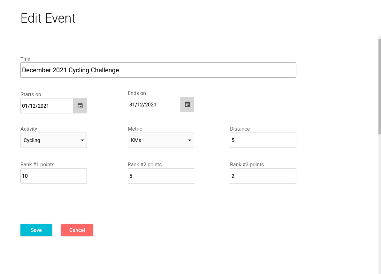
Task: Click the Edit Event page heading
Action: (48, 18)
